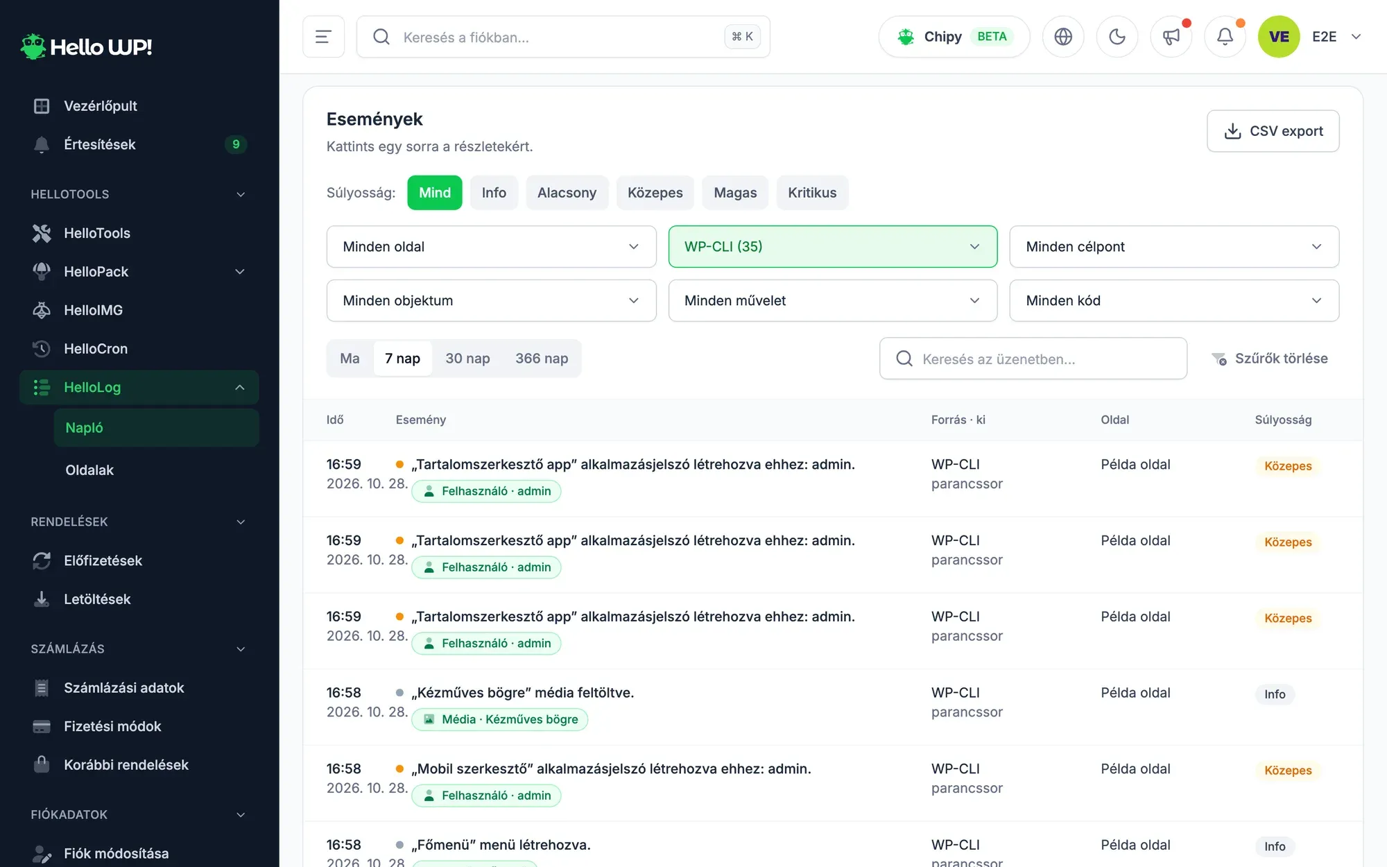The height and width of the screenshot is (867, 1387).
Task: Filter by Alacsony severity
Action: click(567, 193)
